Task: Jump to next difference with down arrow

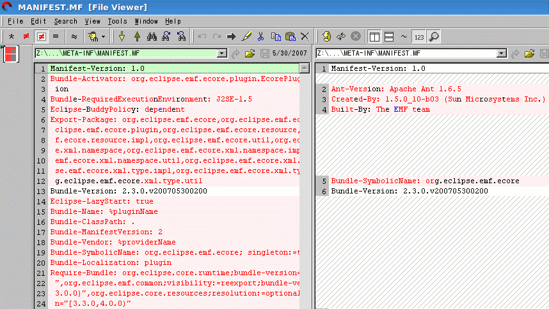Action: pos(122,36)
